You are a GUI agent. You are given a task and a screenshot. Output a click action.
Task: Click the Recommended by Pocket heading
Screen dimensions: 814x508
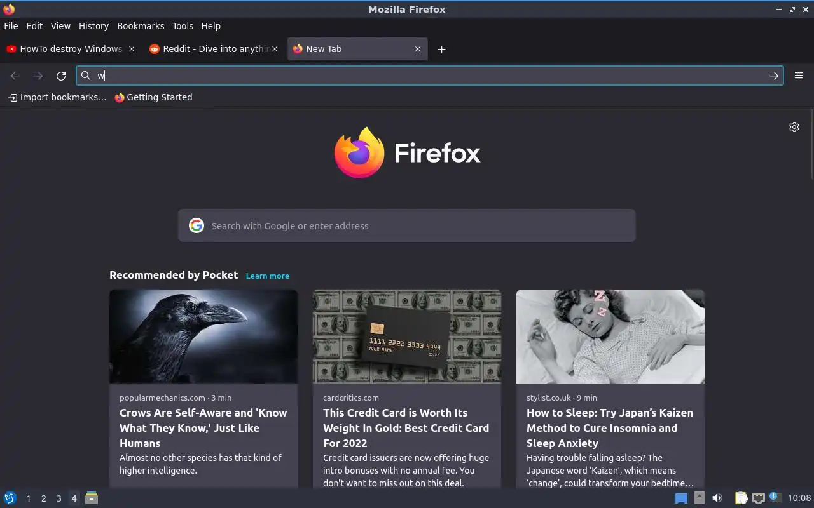tap(174, 275)
